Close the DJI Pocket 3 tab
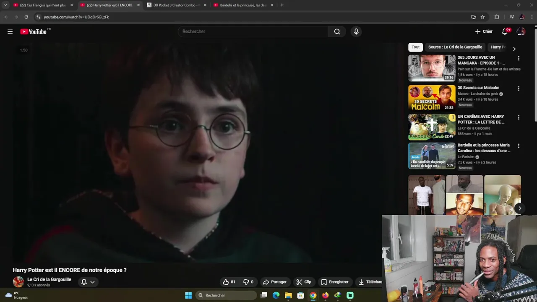Image resolution: width=537 pixels, height=302 pixels. (205, 5)
